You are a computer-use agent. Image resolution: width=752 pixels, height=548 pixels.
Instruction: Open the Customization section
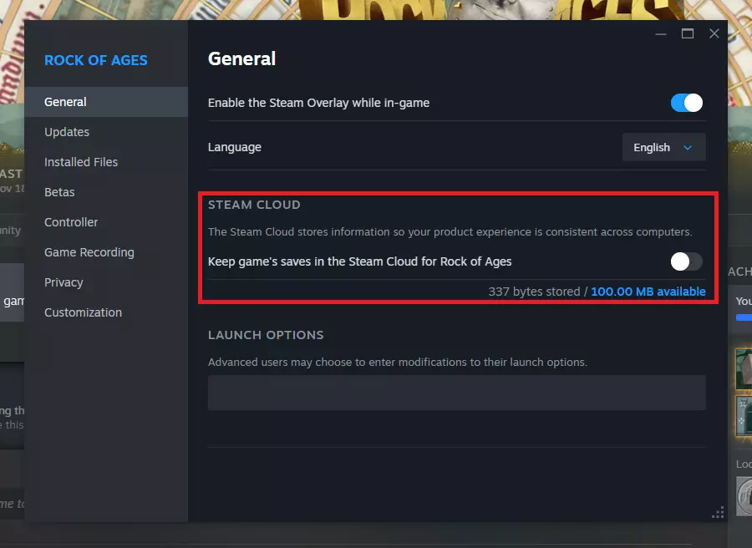point(83,312)
